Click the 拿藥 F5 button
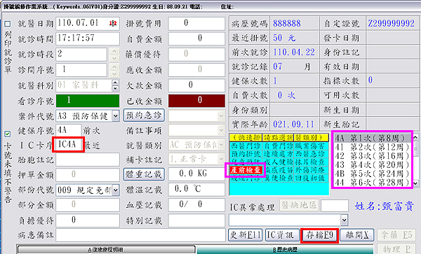 pos(396,235)
